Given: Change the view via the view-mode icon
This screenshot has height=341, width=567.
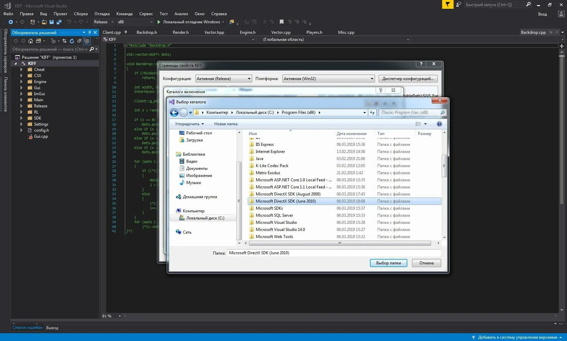Looking at the screenshot, I should 418,124.
